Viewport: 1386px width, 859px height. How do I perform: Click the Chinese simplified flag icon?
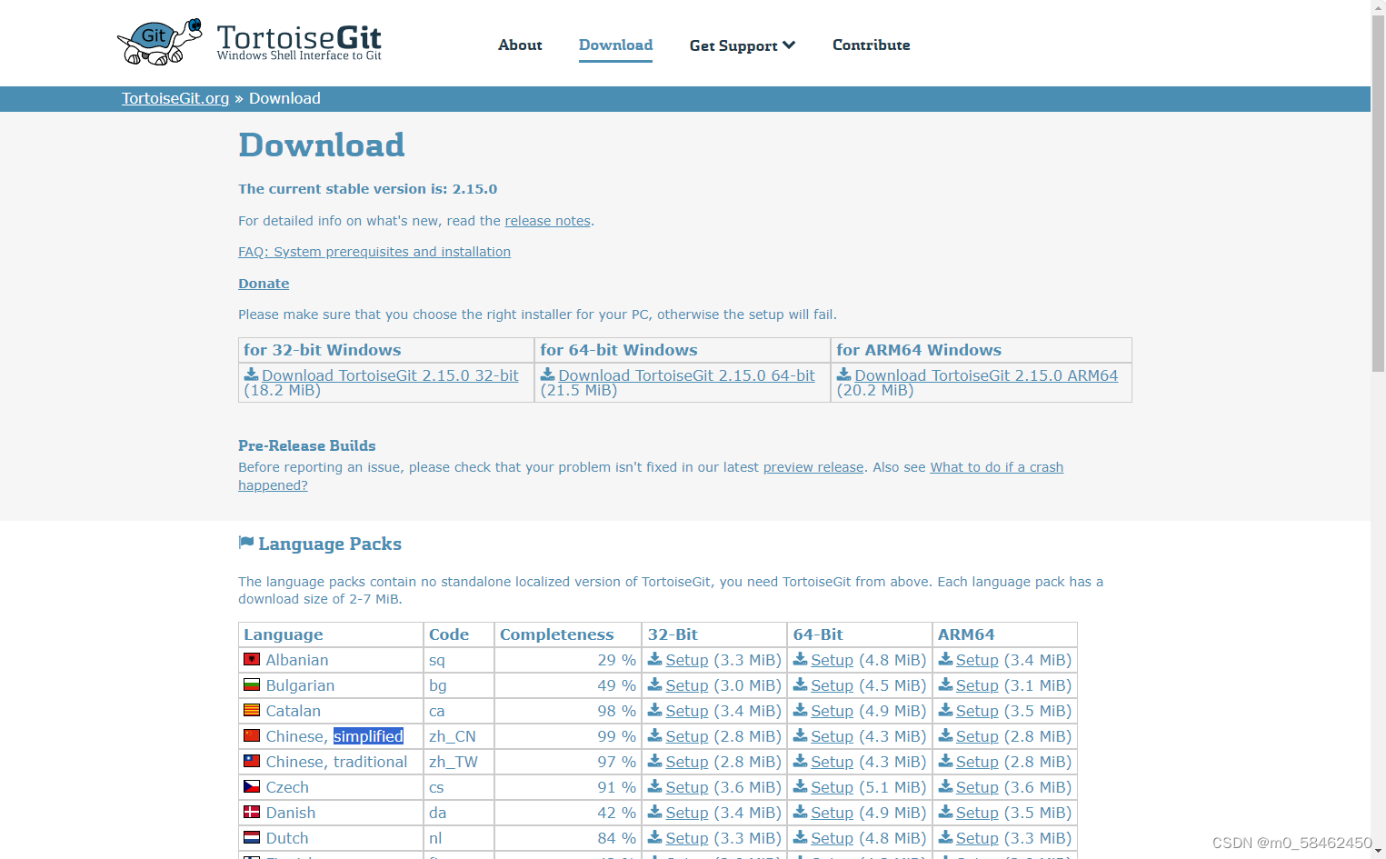coord(252,735)
